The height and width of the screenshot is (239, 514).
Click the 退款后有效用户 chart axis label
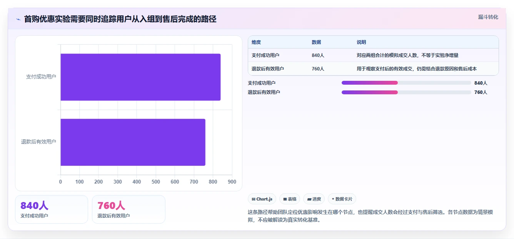coord(38,142)
